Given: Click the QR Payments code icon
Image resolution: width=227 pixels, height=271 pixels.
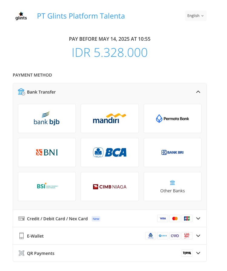Looking at the screenshot, I should tap(22, 253).
